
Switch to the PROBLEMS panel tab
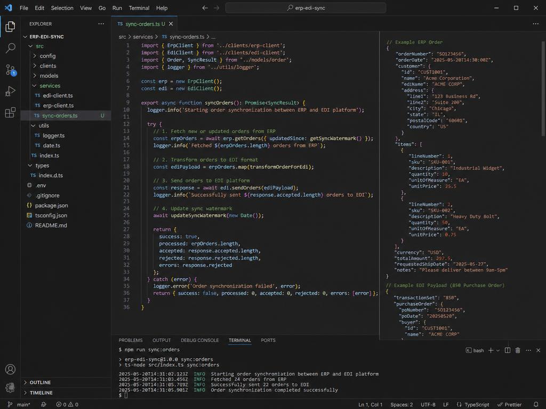coord(131,340)
